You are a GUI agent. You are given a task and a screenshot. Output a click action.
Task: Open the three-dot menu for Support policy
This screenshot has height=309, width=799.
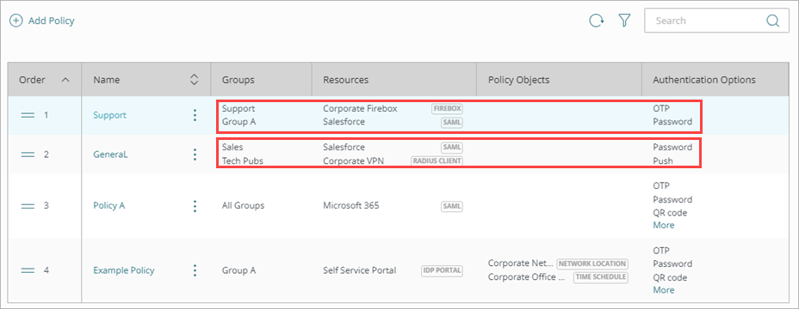point(195,115)
